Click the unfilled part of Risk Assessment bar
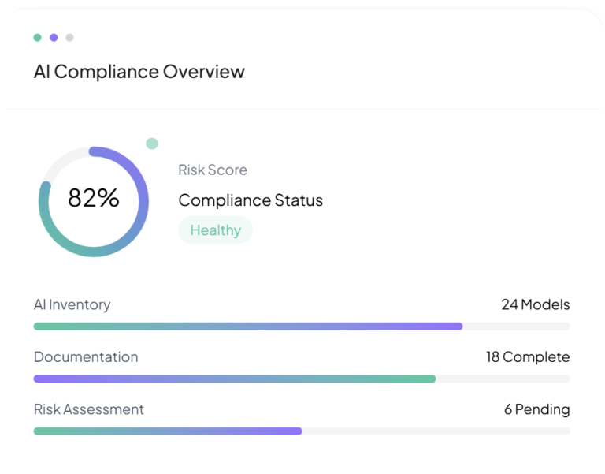 click(x=436, y=431)
